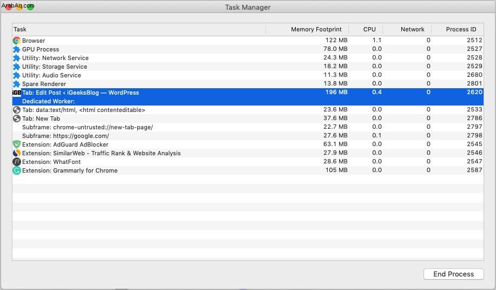Click process ID 2801

click(474, 83)
